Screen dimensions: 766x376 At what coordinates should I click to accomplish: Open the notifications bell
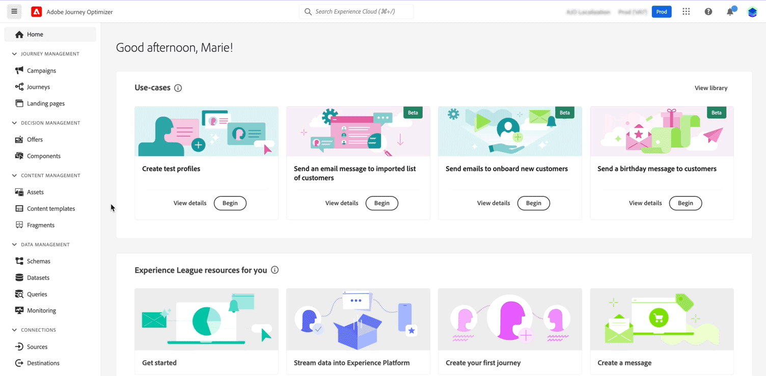[x=730, y=12]
